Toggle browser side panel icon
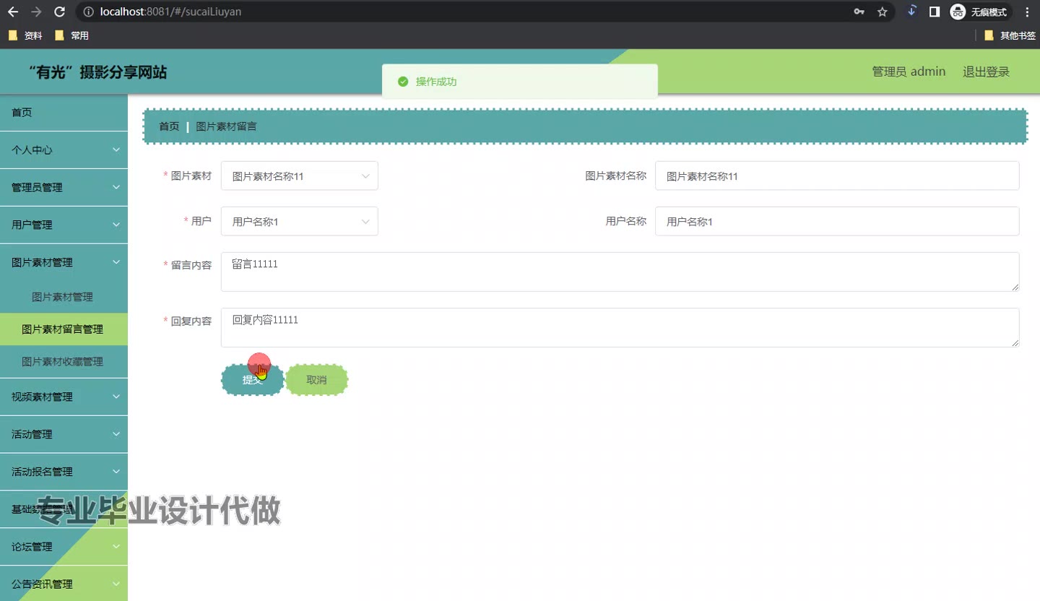 [x=934, y=12]
